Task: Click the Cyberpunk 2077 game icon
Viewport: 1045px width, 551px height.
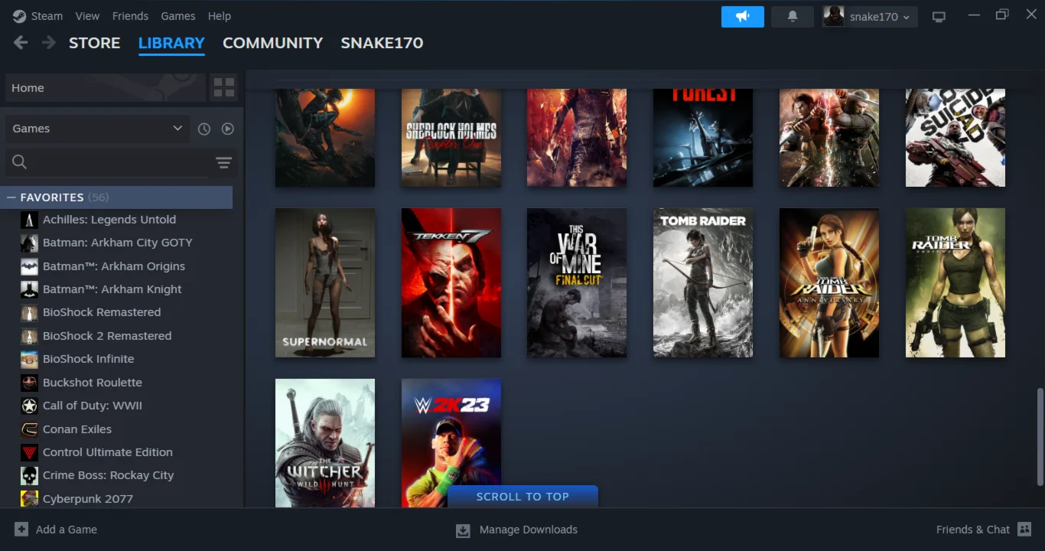Action: (x=29, y=499)
